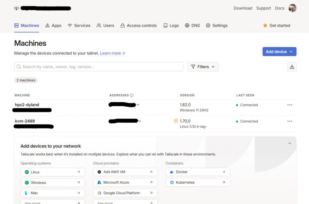Click the Windows green check icon

27,183
